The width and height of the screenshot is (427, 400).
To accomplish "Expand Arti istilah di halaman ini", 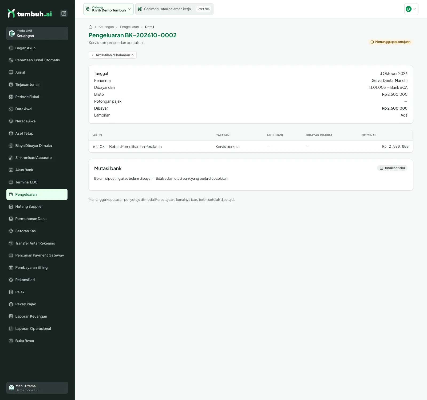I will [x=113, y=55].
